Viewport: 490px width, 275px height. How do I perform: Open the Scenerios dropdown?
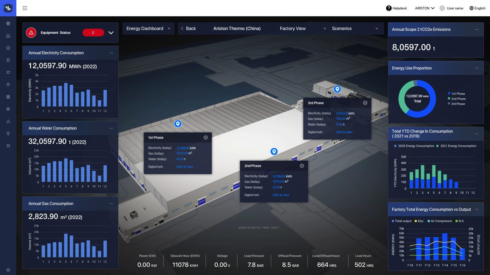pos(355,29)
